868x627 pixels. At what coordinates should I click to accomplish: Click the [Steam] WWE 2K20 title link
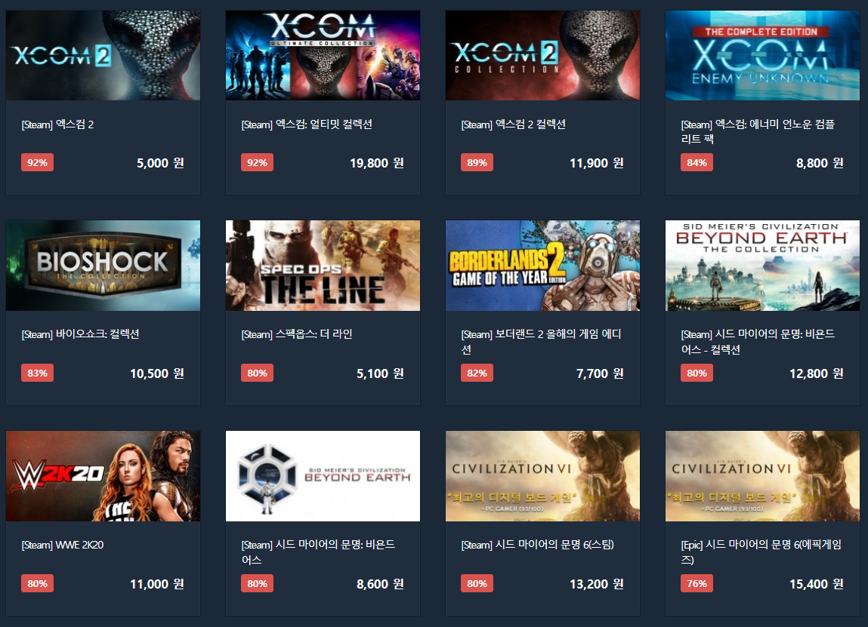[63, 545]
